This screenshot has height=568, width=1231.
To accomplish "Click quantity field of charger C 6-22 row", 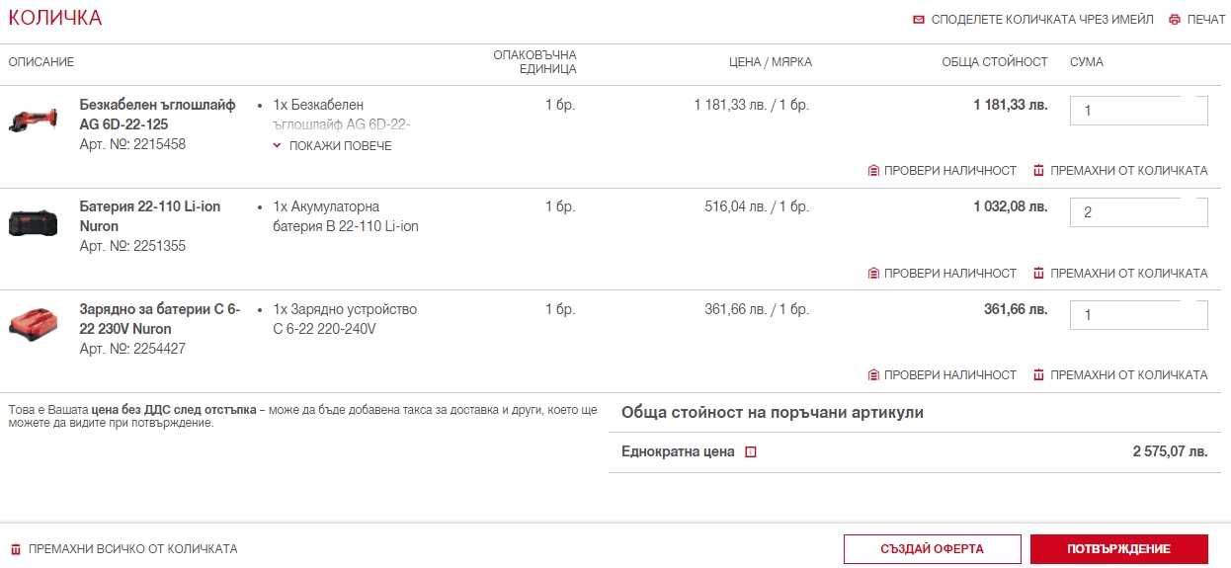I will pos(1138,315).
